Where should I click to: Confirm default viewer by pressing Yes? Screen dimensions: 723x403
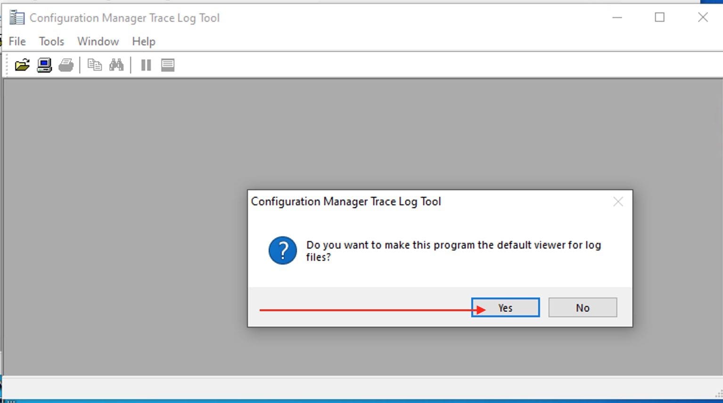pos(505,307)
